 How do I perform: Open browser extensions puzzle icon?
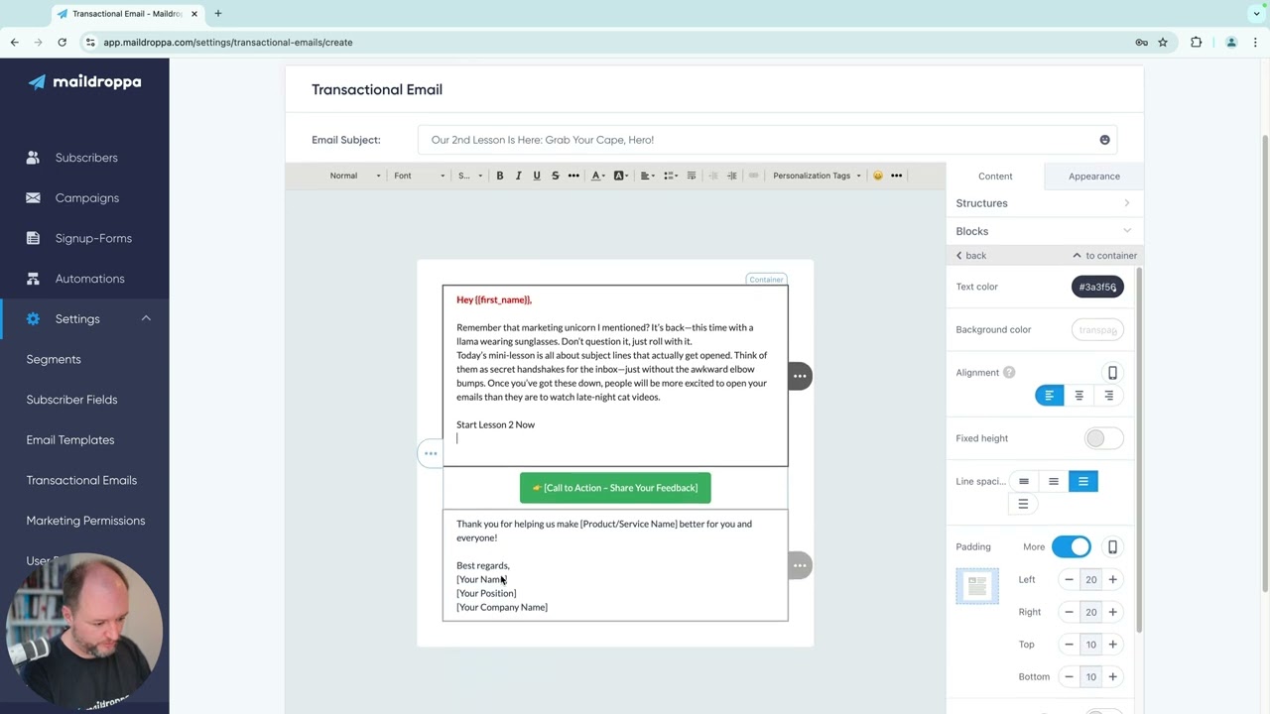click(1196, 43)
